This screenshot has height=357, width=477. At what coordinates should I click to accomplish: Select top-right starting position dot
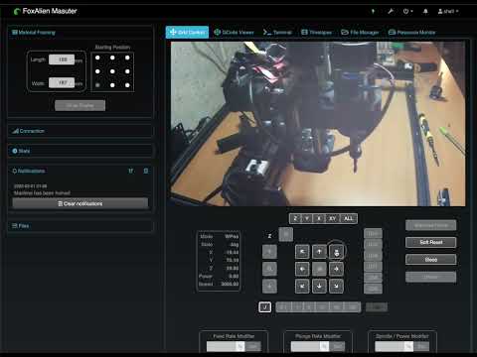(x=127, y=58)
